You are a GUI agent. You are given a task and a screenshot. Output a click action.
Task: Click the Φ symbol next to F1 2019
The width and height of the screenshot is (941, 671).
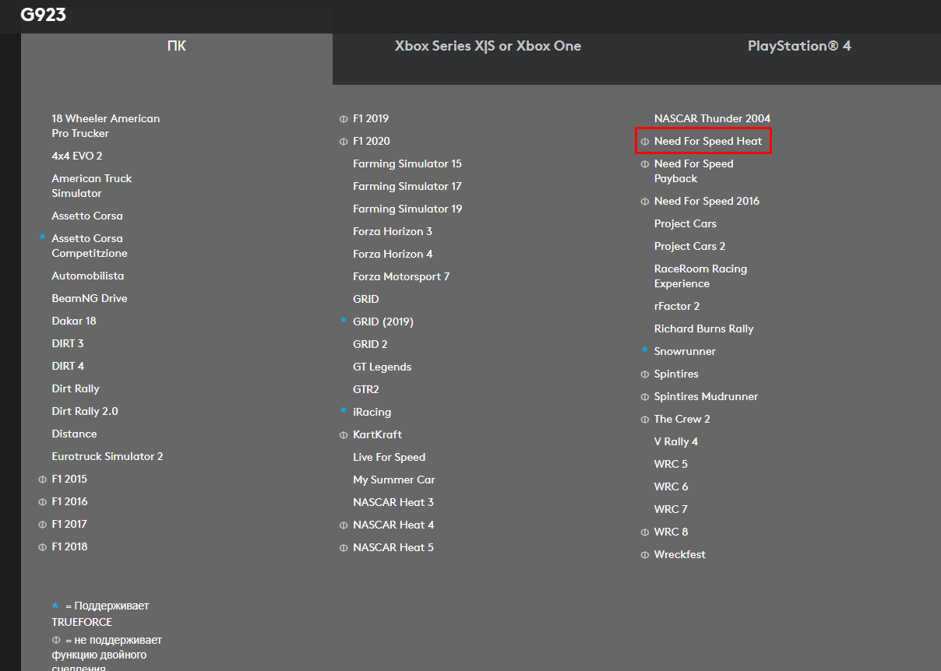pyautogui.click(x=344, y=119)
